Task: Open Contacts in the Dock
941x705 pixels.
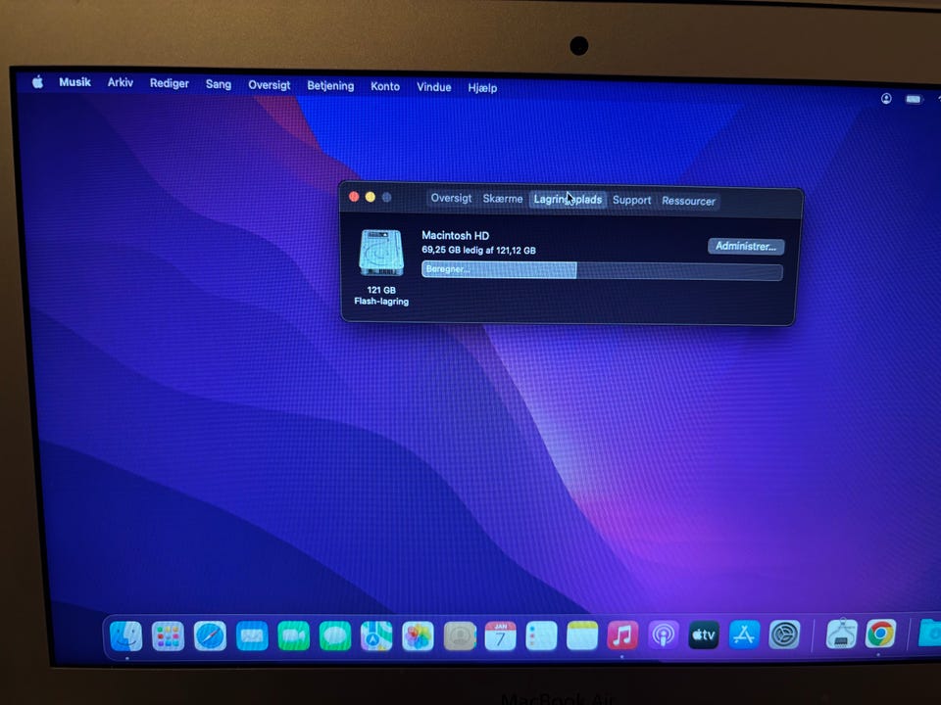Action: [460, 635]
